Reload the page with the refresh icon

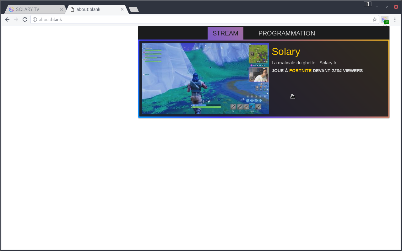click(25, 19)
